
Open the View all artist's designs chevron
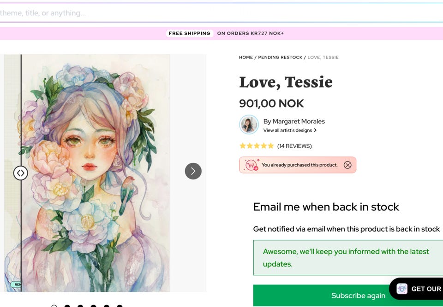point(315,131)
